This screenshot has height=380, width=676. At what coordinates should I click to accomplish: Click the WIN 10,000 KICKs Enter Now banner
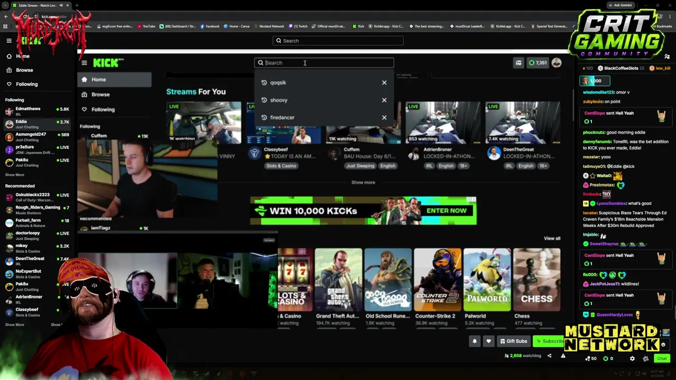(x=363, y=211)
